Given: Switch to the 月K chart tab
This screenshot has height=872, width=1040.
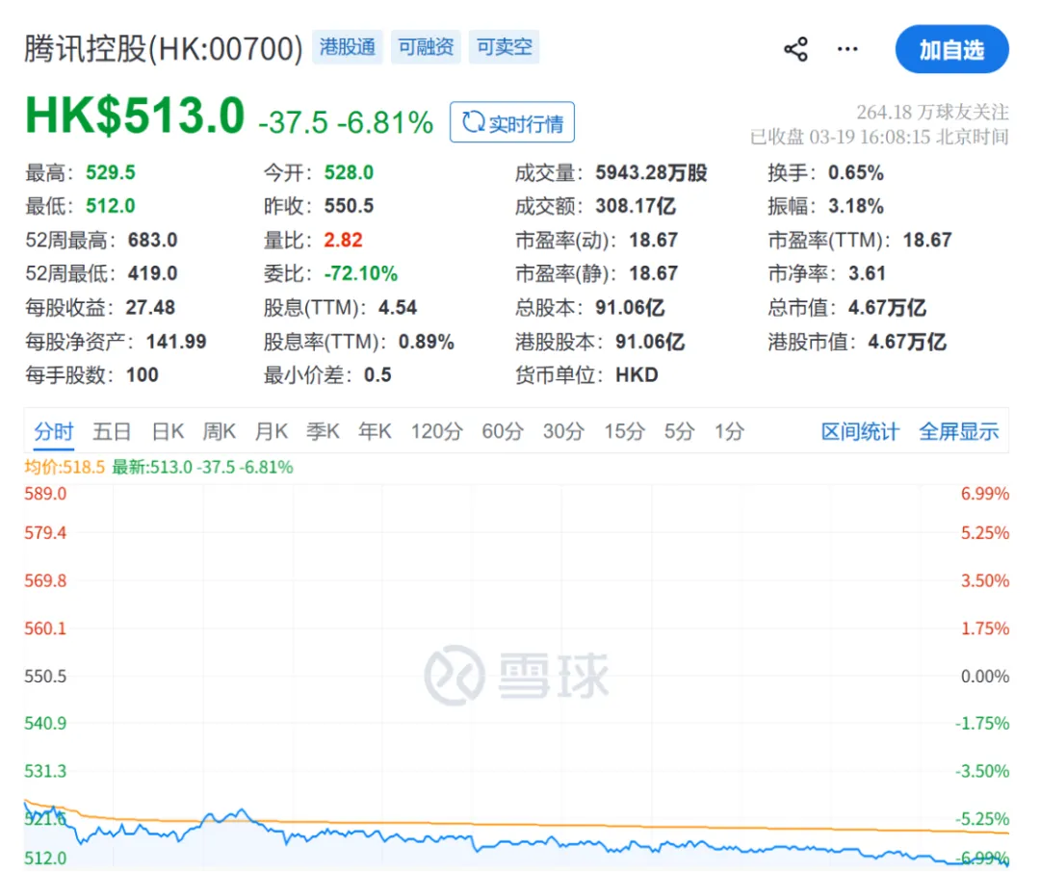Looking at the screenshot, I should pyautogui.click(x=272, y=432).
